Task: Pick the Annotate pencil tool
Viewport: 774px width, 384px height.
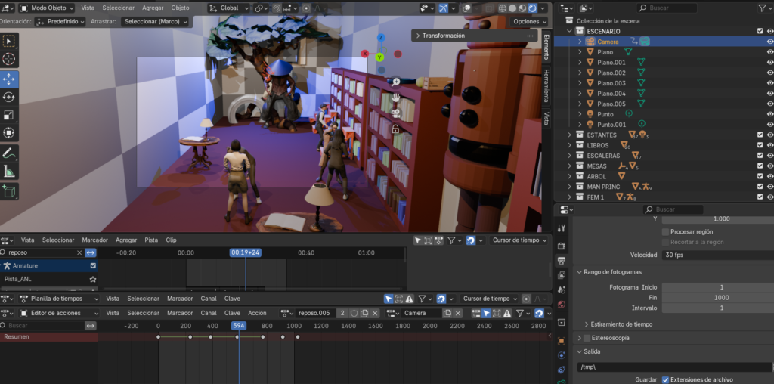Action: click(9, 153)
